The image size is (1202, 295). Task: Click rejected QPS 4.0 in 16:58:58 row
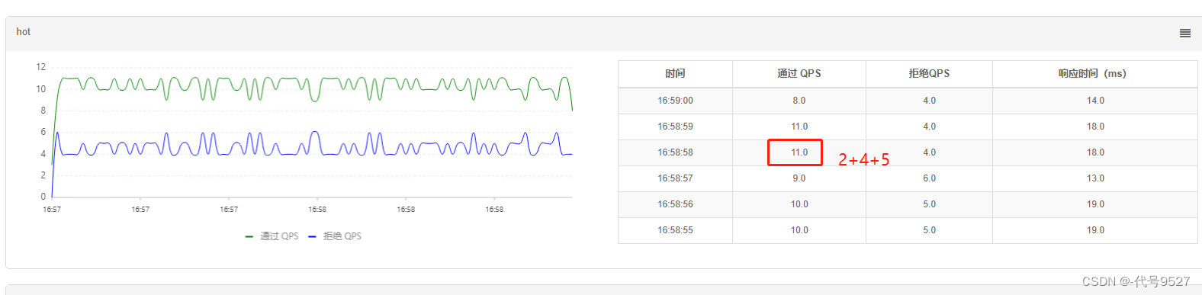coord(929,152)
